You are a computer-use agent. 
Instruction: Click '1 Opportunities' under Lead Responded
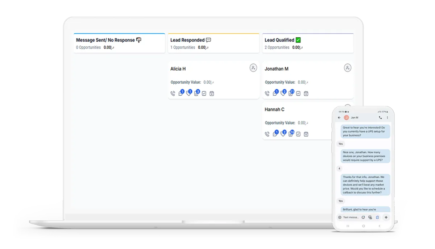(x=183, y=47)
